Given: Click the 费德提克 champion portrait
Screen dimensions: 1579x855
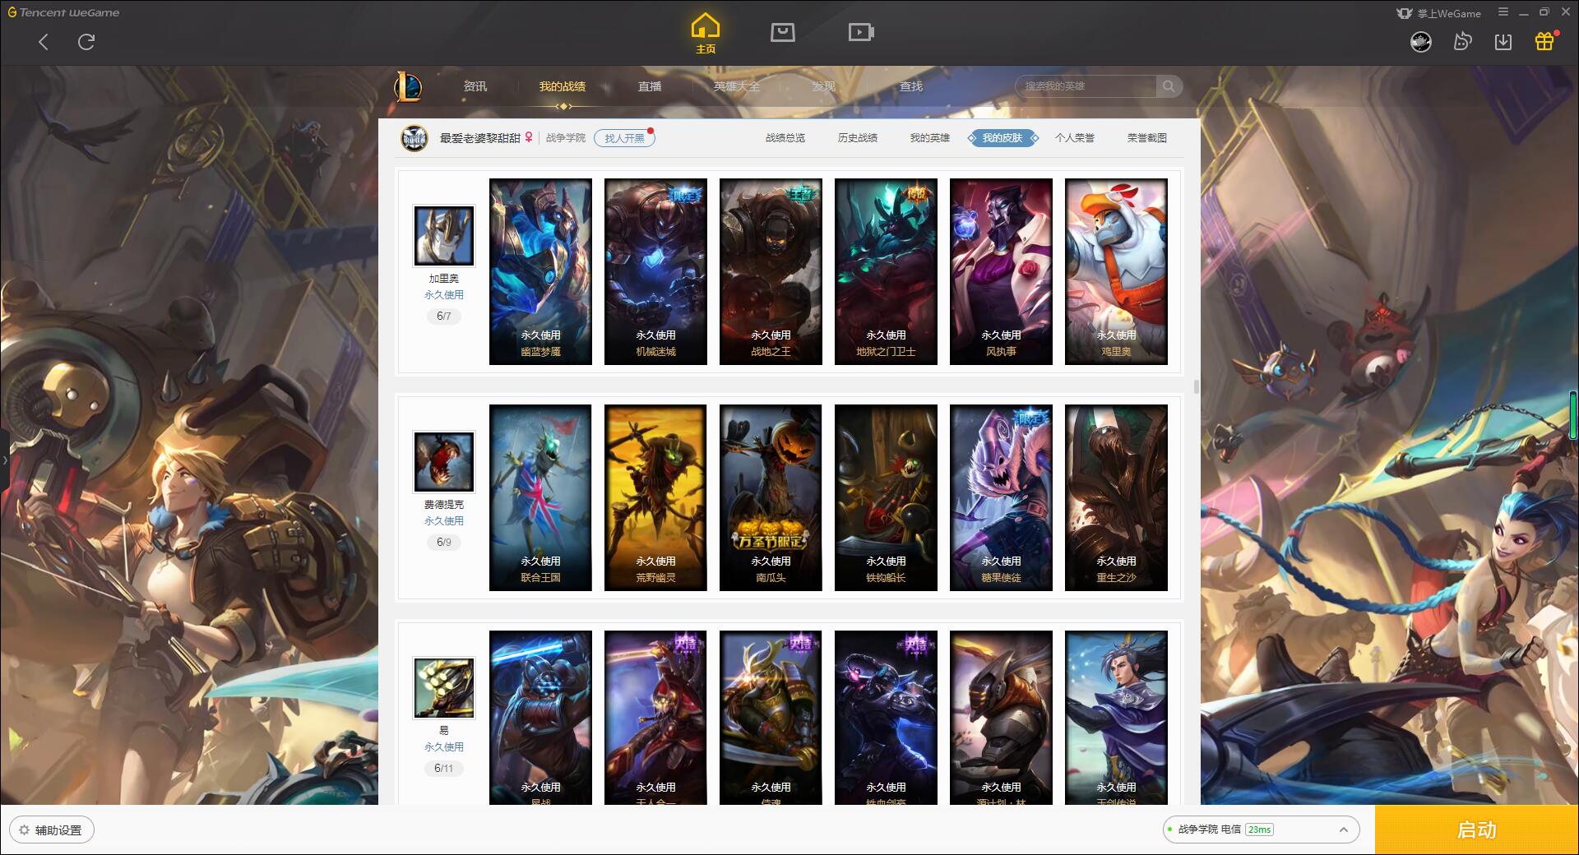Looking at the screenshot, I should pyautogui.click(x=444, y=462).
